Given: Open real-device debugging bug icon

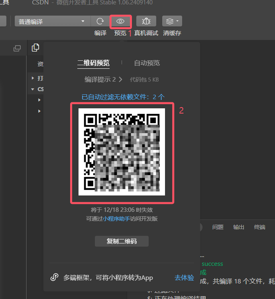Looking at the screenshot, I should (x=146, y=21).
